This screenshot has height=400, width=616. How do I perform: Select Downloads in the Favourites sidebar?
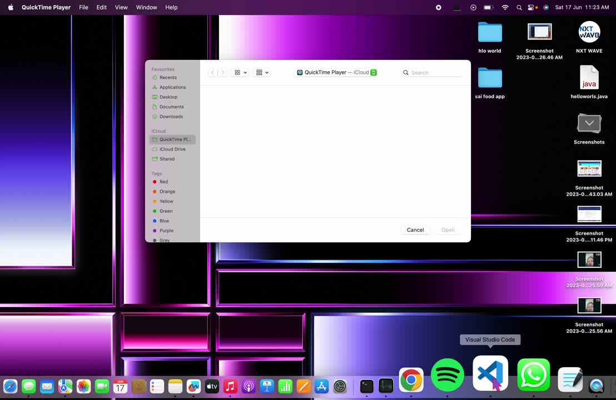coord(171,117)
